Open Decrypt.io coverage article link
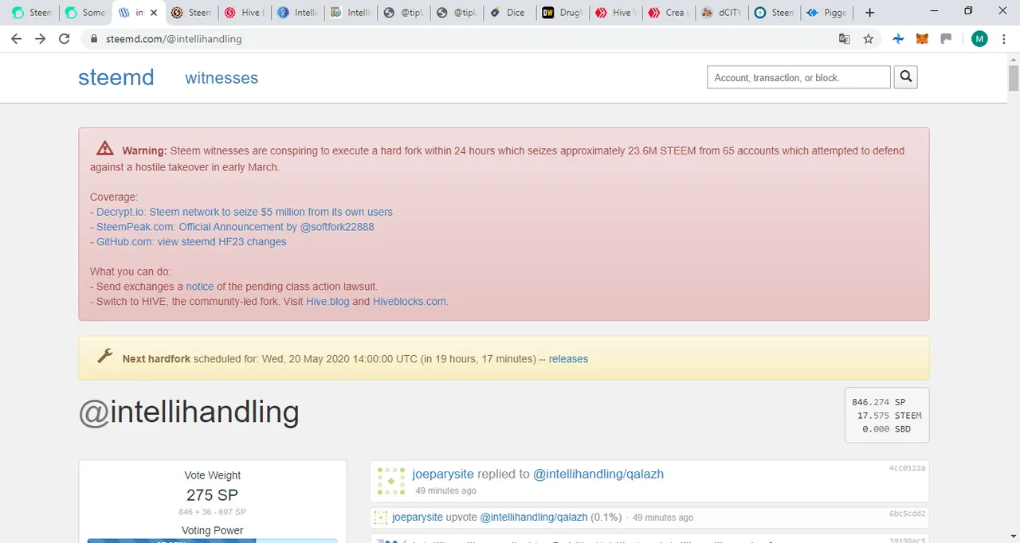Viewport: 1020px width, 543px height. (x=245, y=212)
